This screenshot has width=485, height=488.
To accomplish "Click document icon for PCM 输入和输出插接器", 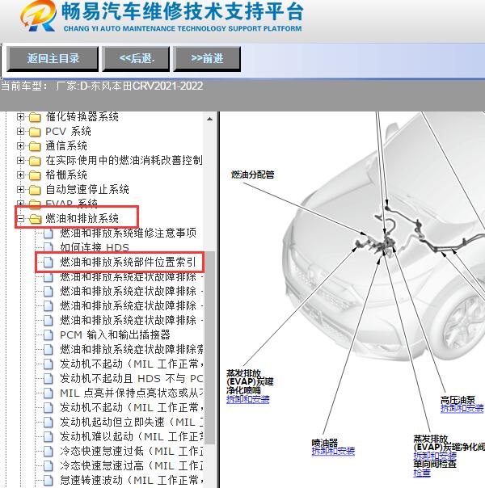I will click(48, 334).
